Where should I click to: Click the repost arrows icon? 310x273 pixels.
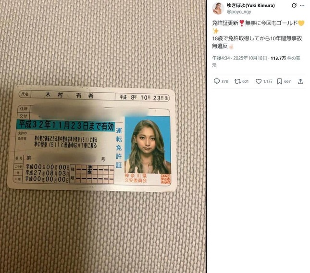click(x=237, y=81)
